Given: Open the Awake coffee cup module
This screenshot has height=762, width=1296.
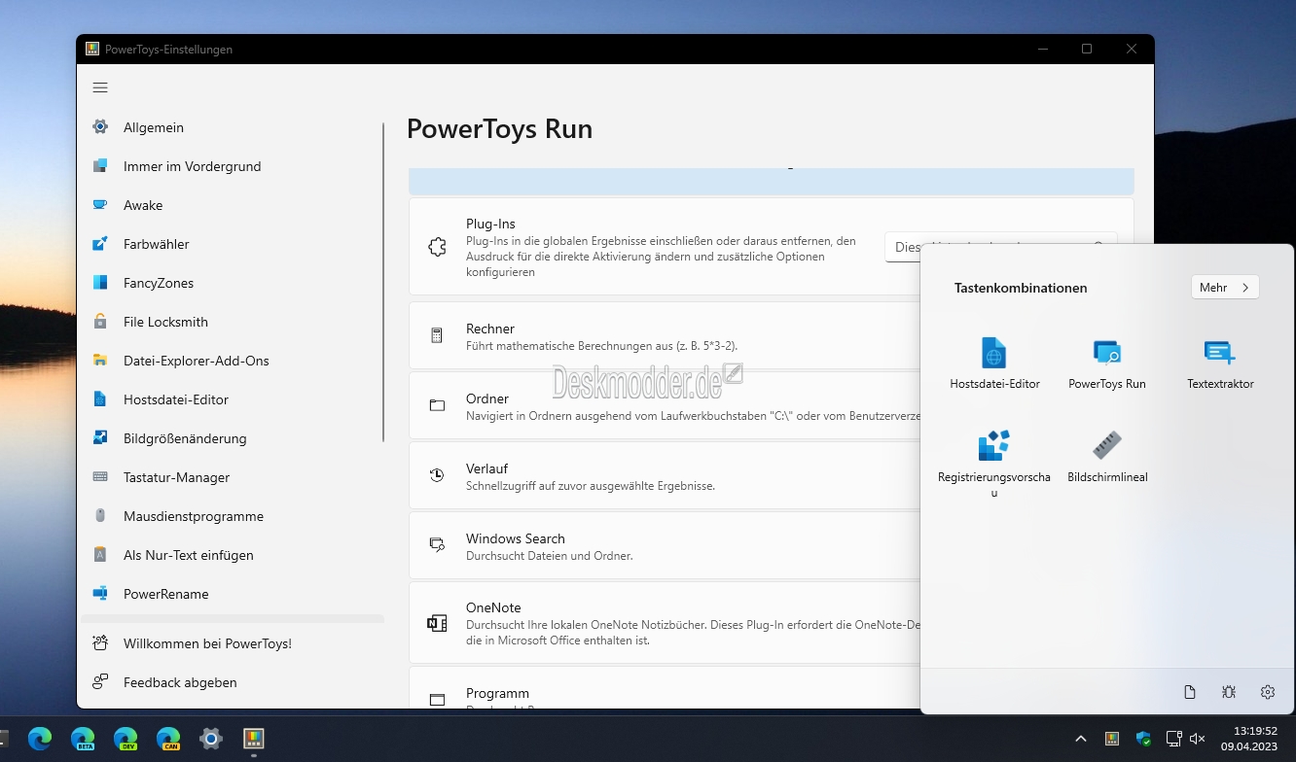Looking at the screenshot, I should pyautogui.click(x=233, y=205).
